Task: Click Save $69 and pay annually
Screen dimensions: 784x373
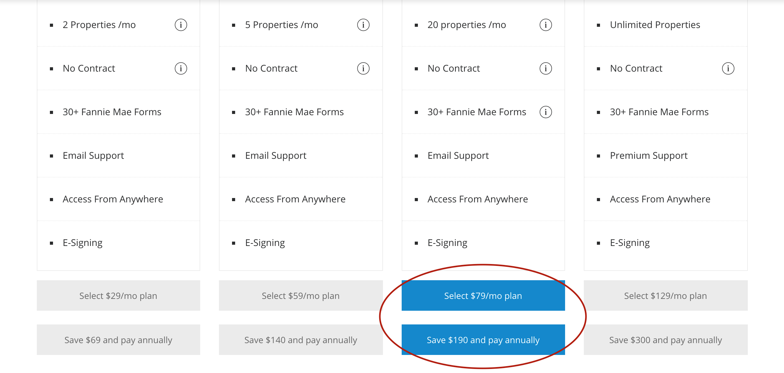Action: [119, 340]
